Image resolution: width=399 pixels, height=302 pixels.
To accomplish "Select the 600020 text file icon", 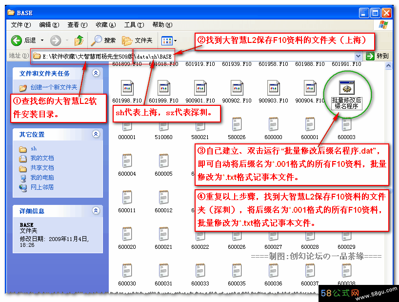I will [x=127, y=234].
